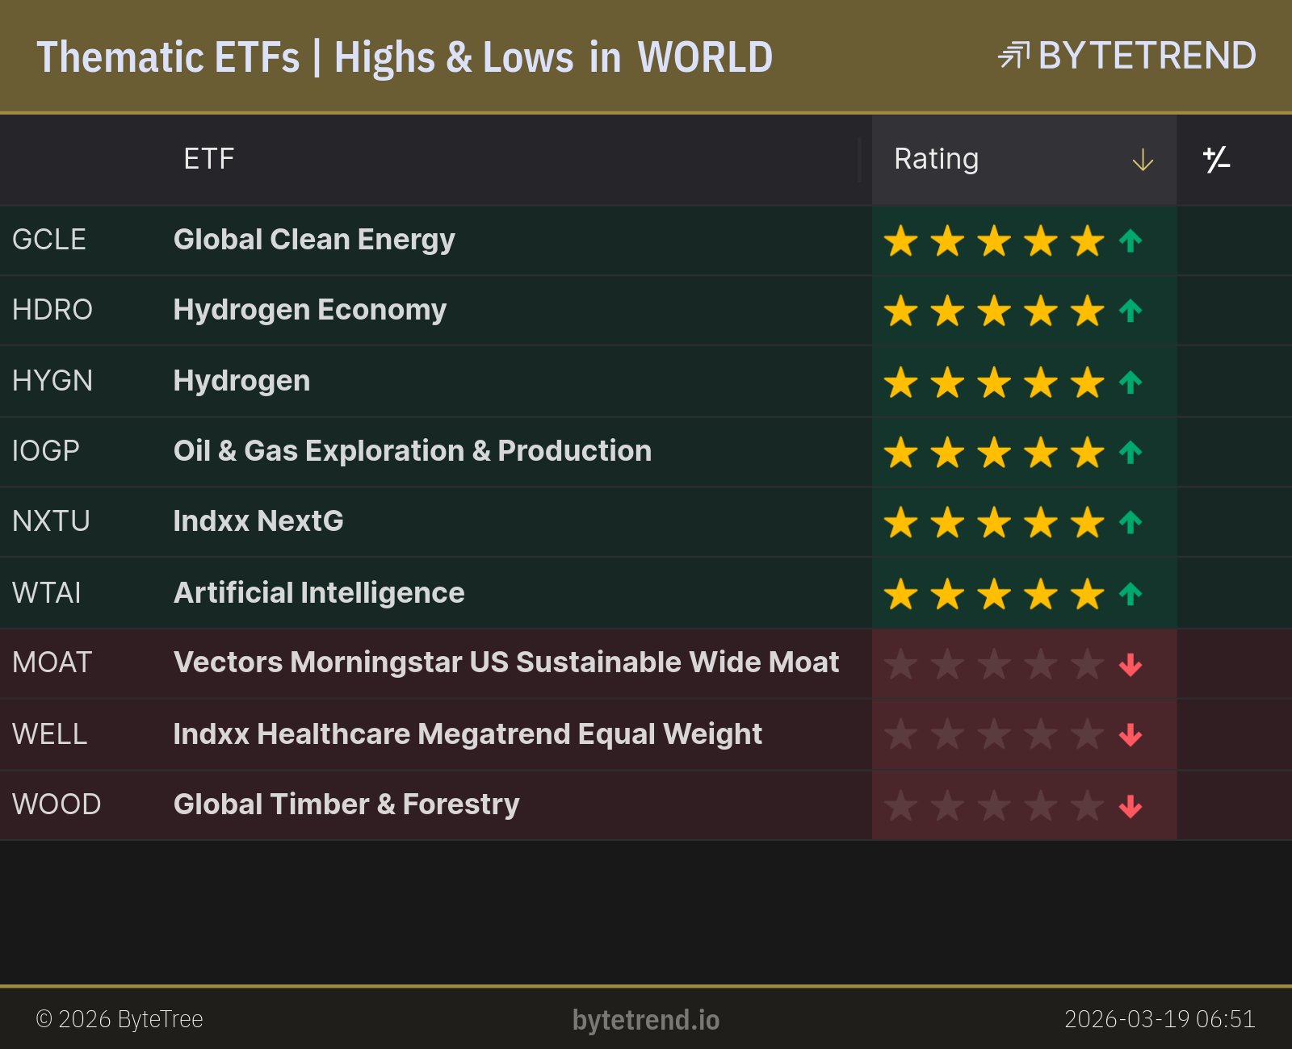The image size is (1292, 1049).
Task: Select the IOGP ticker symbol
Action: [46, 451]
